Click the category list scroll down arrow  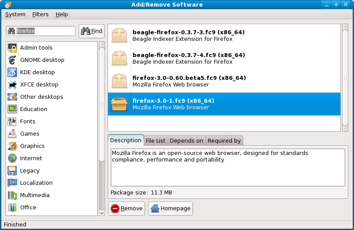point(102,213)
